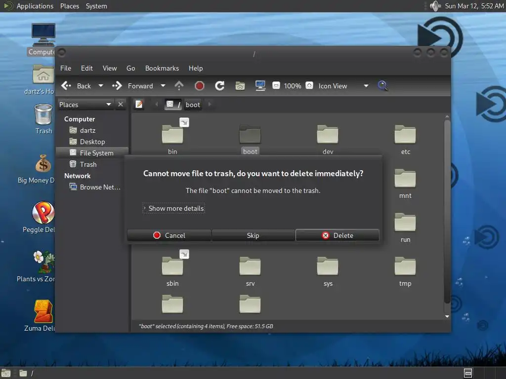Click Skip in the trash dialog
The image size is (506, 379).
[253, 235]
